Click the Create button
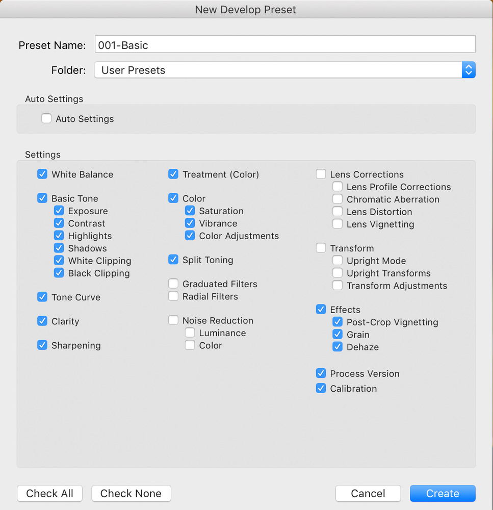Image resolution: width=493 pixels, height=510 pixels. [443, 493]
